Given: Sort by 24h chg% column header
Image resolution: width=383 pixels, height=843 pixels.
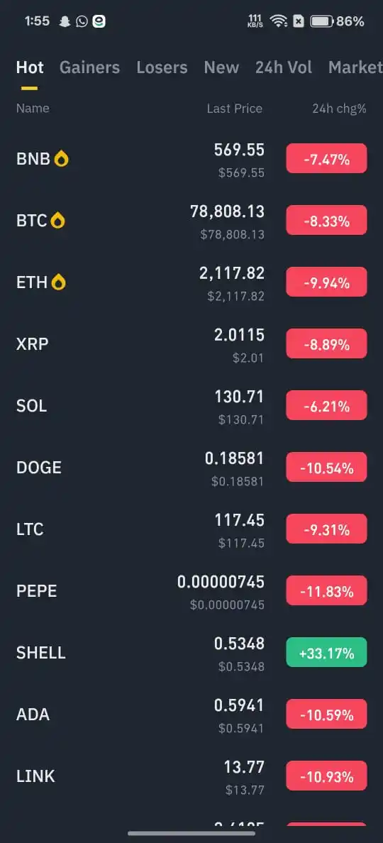Looking at the screenshot, I should tap(340, 109).
